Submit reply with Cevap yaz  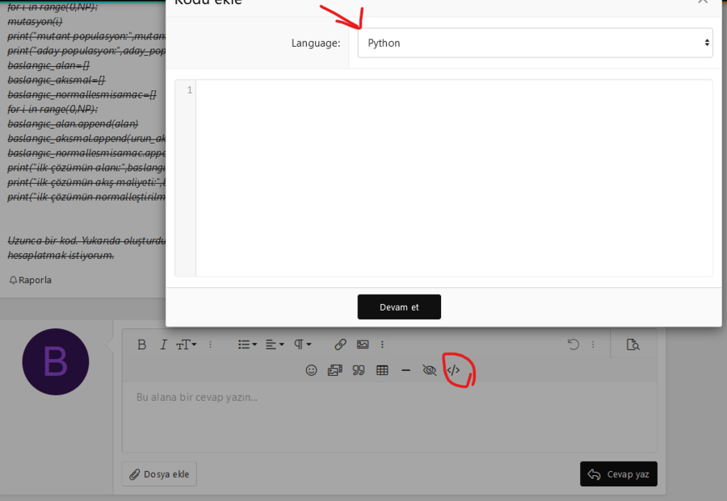click(619, 474)
